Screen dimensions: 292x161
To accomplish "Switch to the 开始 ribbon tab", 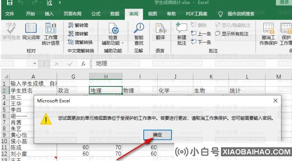I will [30, 14].
